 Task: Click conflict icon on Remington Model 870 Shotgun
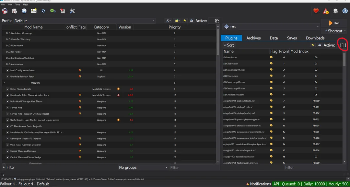point(80,139)
